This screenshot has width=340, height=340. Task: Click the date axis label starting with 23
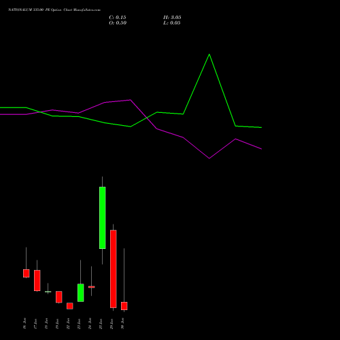[x=79, y=324]
